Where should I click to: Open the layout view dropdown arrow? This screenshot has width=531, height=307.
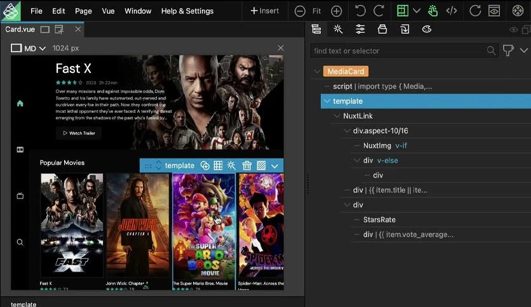tap(417, 11)
